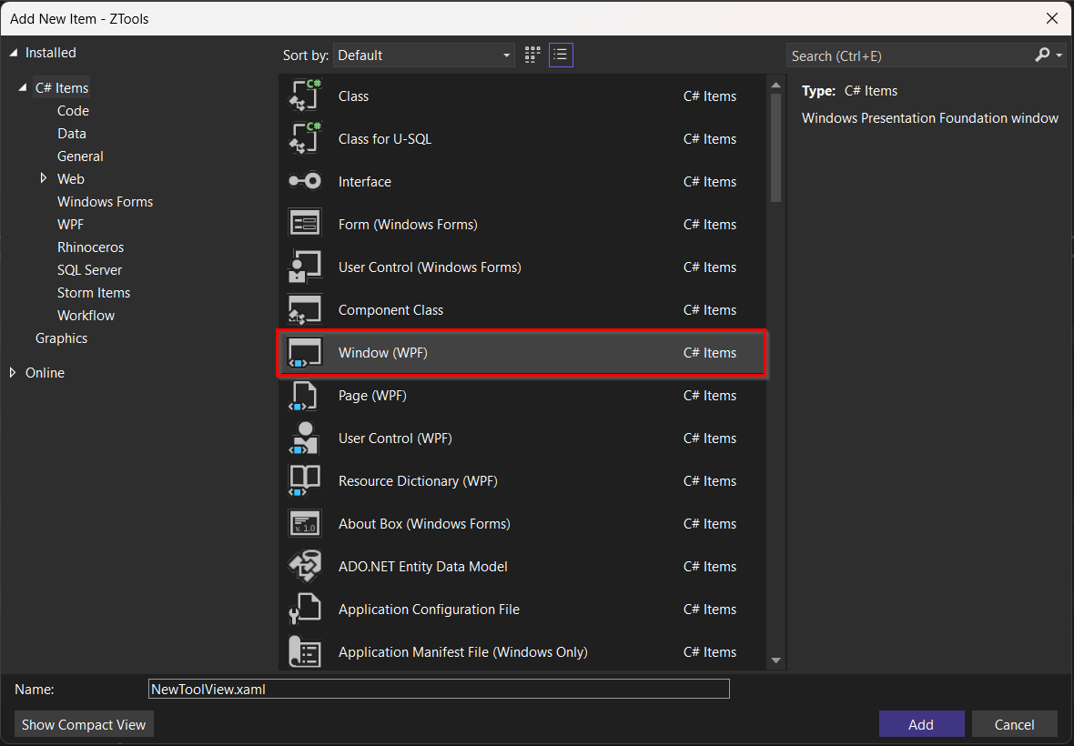Open the Sort by dropdown

(424, 55)
